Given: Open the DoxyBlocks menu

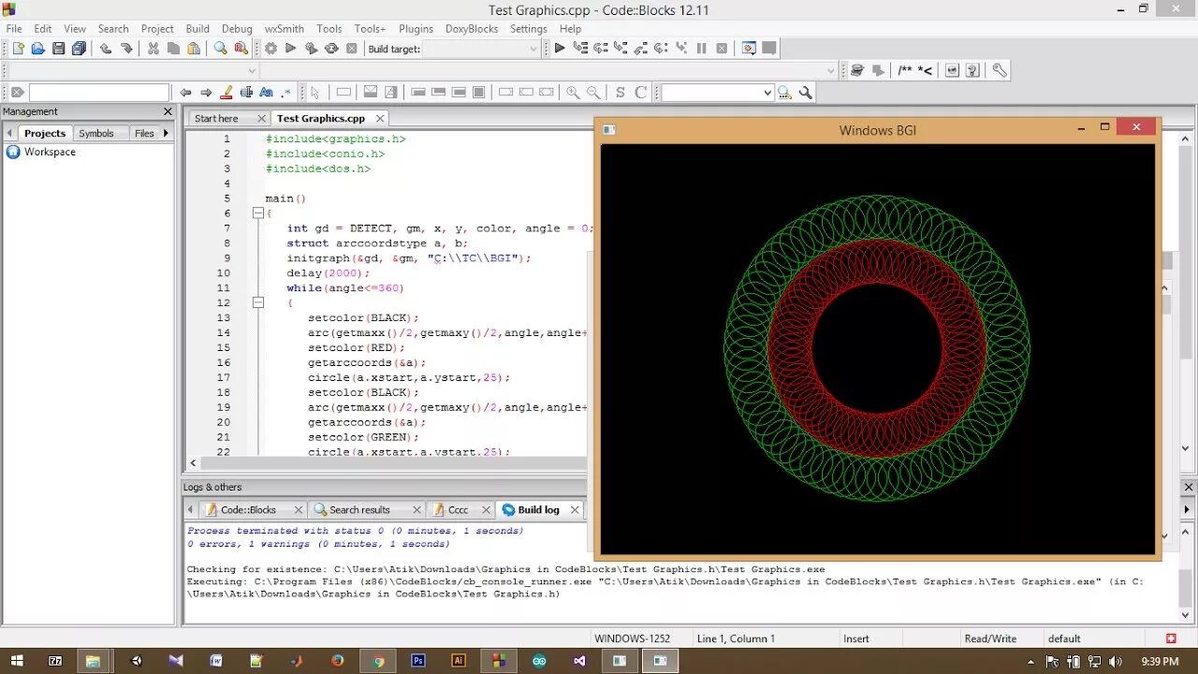Looking at the screenshot, I should pos(472,29).
